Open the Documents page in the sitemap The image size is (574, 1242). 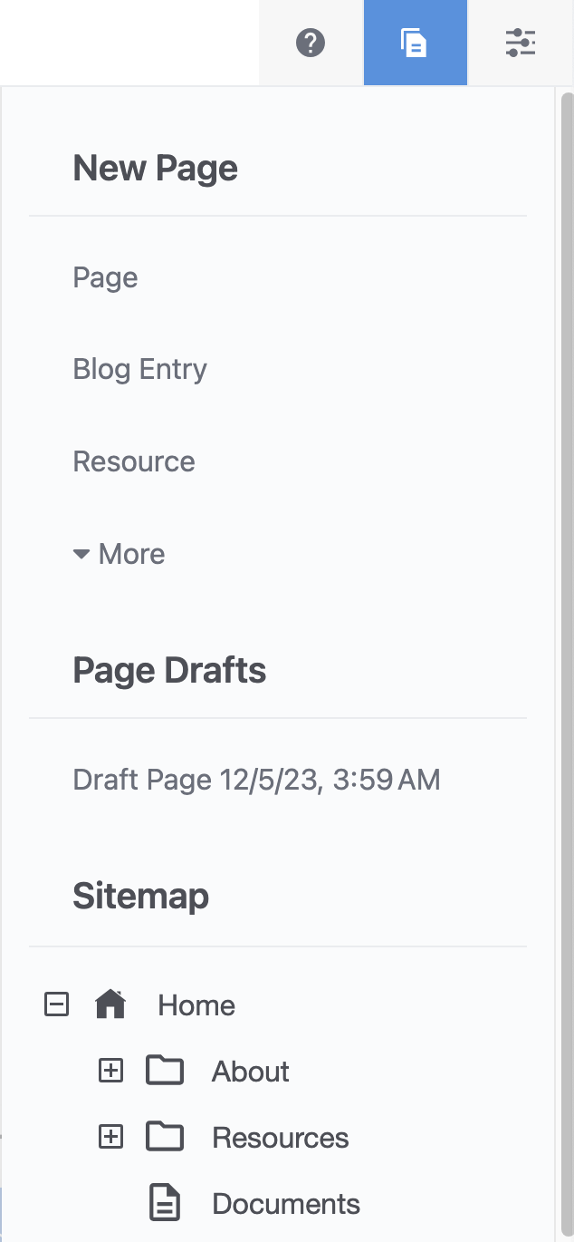click(286, 1203)
